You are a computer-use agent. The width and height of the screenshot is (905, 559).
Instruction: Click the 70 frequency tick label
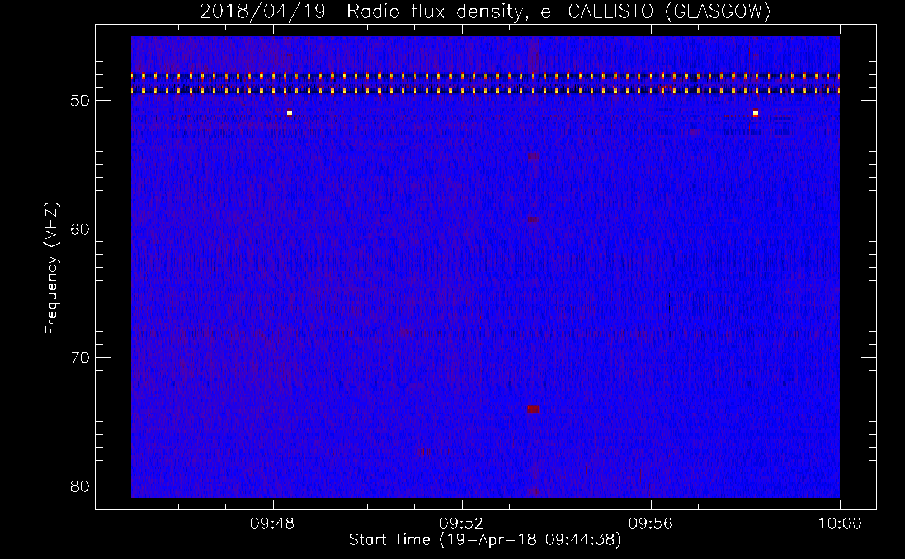(80, 358)
